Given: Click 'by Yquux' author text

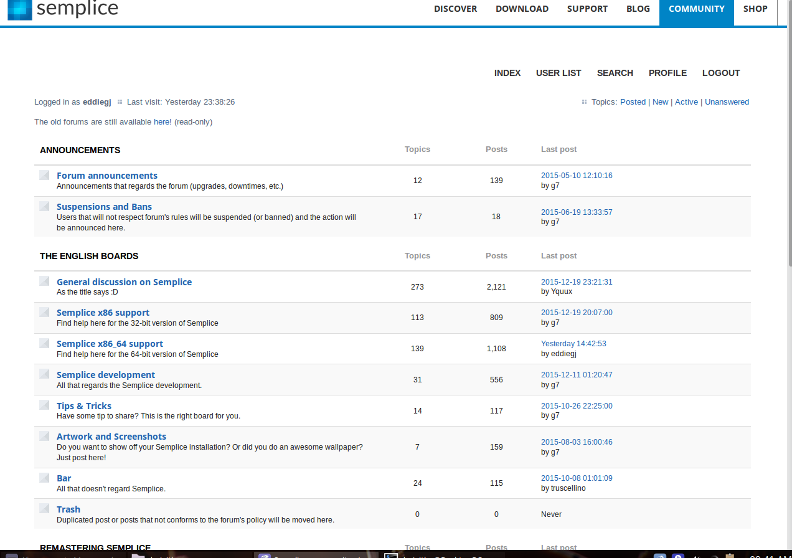Looking at the screenshot, I should tap(557, 291).
